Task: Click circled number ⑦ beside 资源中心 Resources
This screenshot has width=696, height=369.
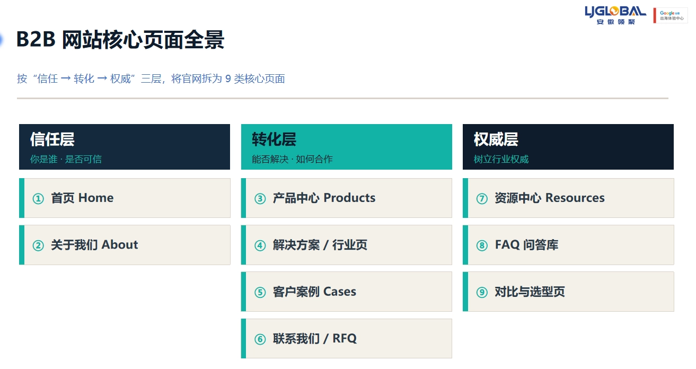Action: coord(482,199)
